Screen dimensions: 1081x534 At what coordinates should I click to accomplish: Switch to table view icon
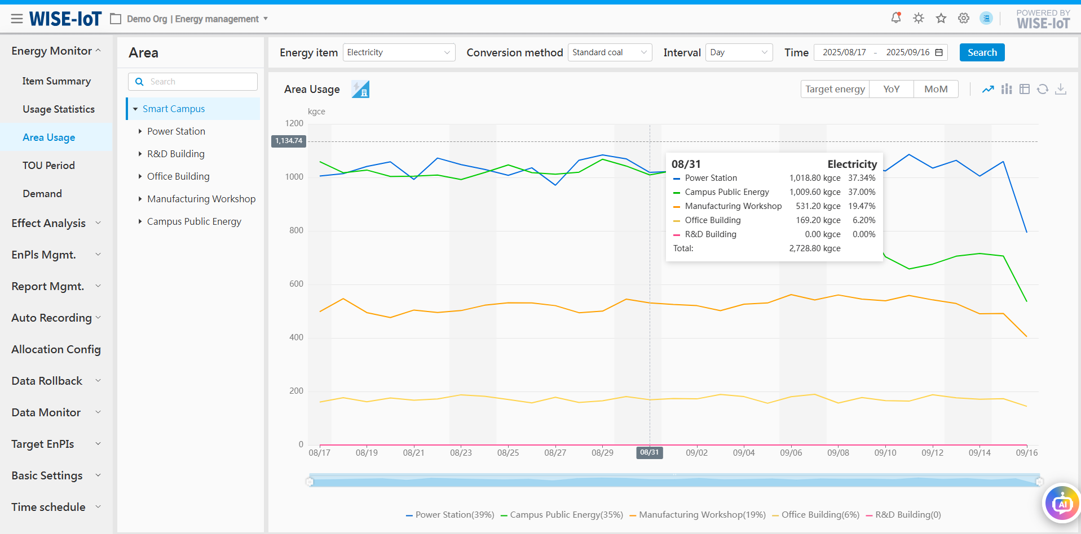[1025, 89]
